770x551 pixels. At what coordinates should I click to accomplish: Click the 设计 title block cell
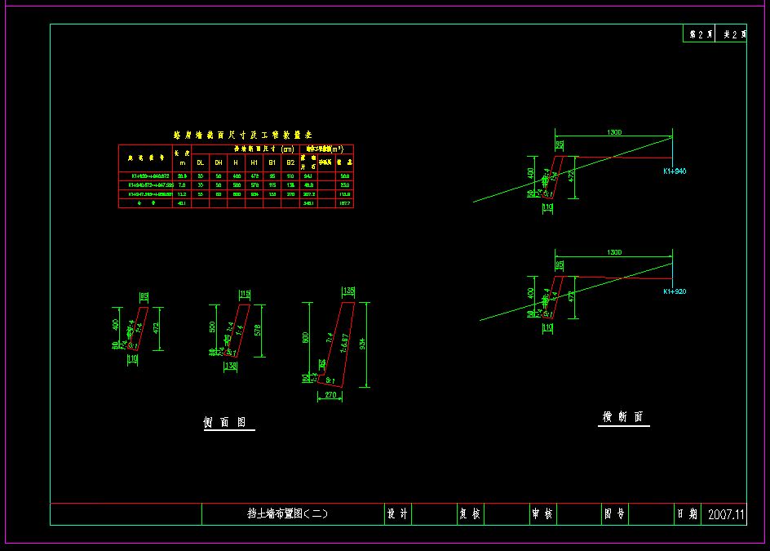[397, 514]
